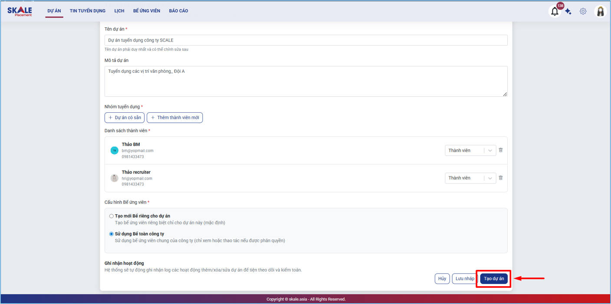Delete member Thảo BM with trash icon
Viewport: 611px width, 304px height.
[x=501, y=150]
